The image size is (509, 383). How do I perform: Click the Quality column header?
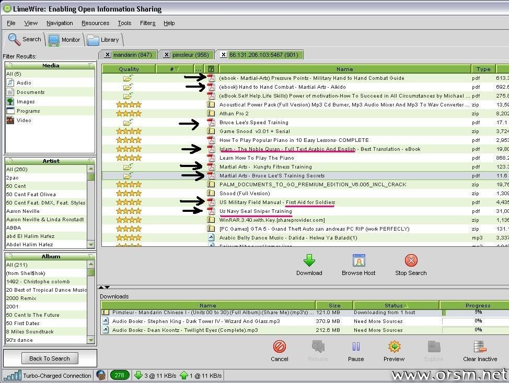129,69
